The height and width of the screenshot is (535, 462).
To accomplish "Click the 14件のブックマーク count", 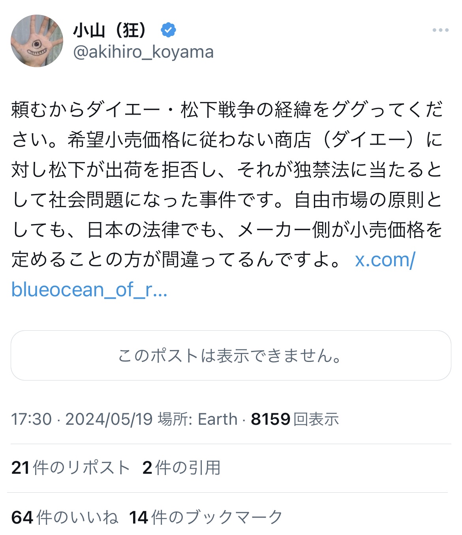I will pyautogui.click(x=206, y=517).
